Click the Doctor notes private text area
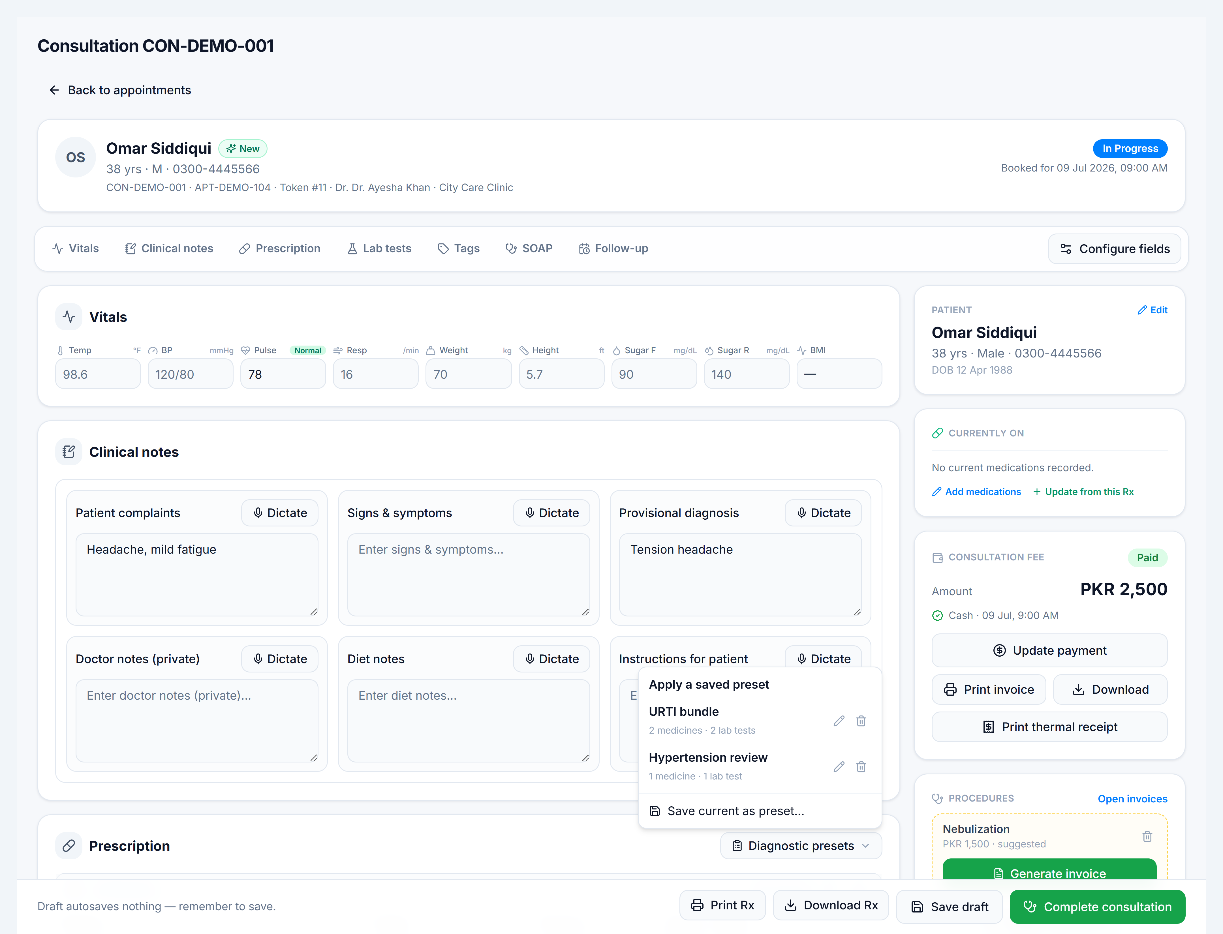 coord(197,721)
